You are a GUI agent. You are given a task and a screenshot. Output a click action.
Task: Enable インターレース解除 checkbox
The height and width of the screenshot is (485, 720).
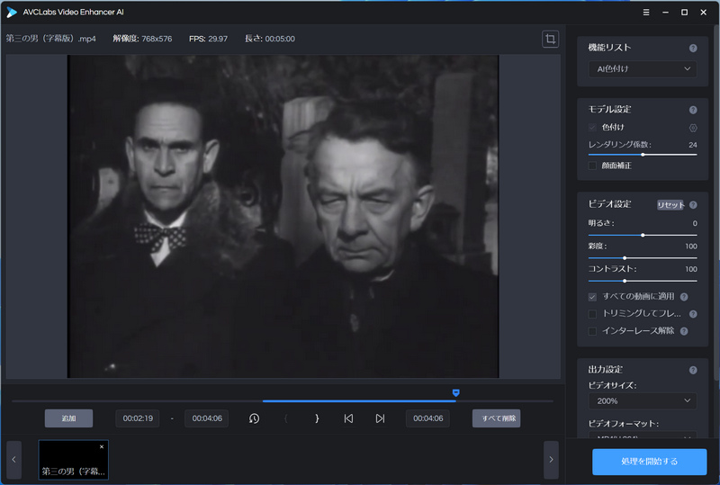coord(592,331)
